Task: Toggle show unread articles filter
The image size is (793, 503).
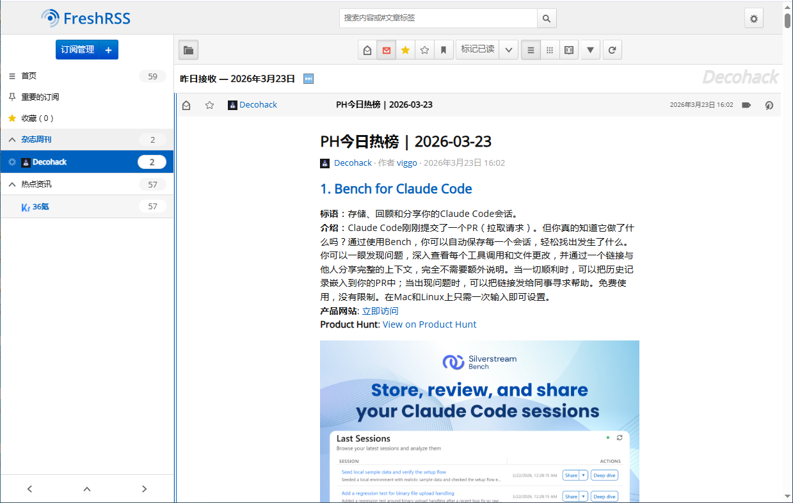Action: (x=386, y=50)
